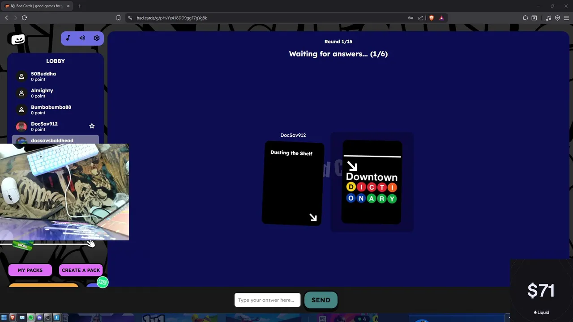Click DocSav912's profile picture in lobby
573x322 pixels.
pyautogui.click(x=21, y=127)
